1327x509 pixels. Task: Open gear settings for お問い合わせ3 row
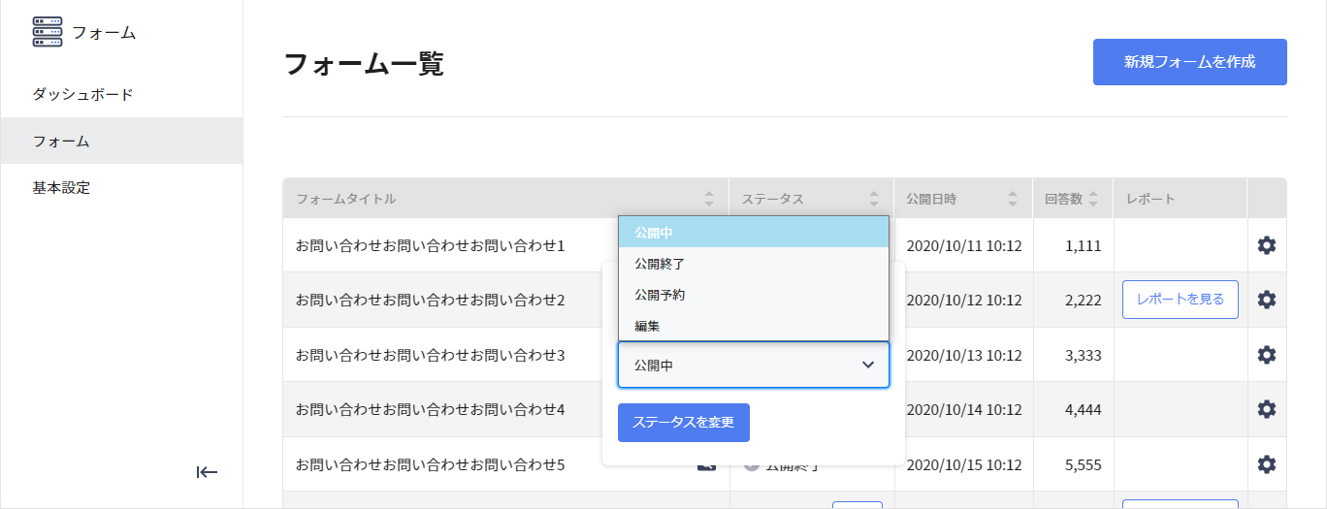click(x=1266, y=355)
